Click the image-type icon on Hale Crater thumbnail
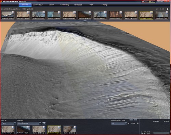This screenshot has height=135, width=171. 167,13
